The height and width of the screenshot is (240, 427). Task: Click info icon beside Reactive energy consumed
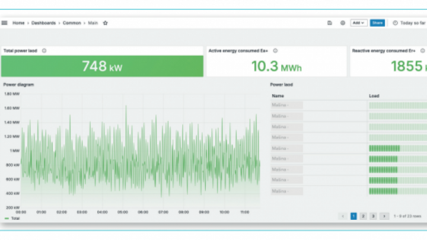422,51
